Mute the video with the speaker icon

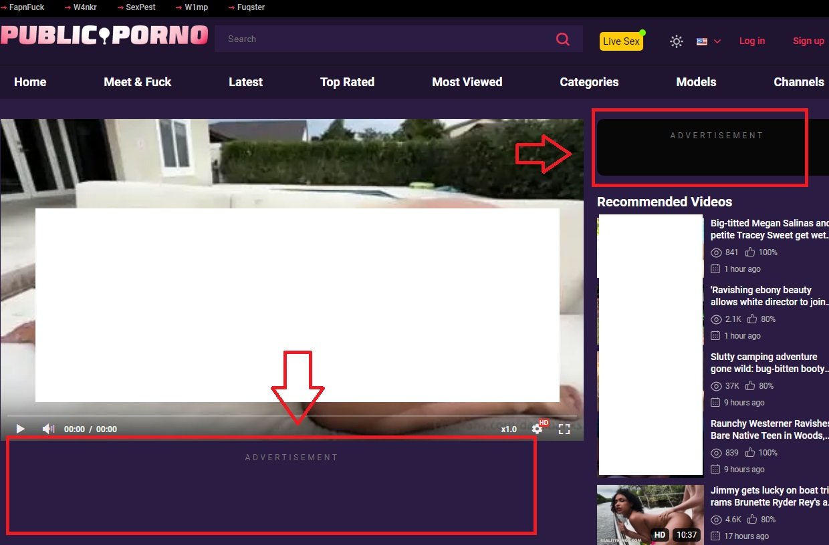point(48,429)
